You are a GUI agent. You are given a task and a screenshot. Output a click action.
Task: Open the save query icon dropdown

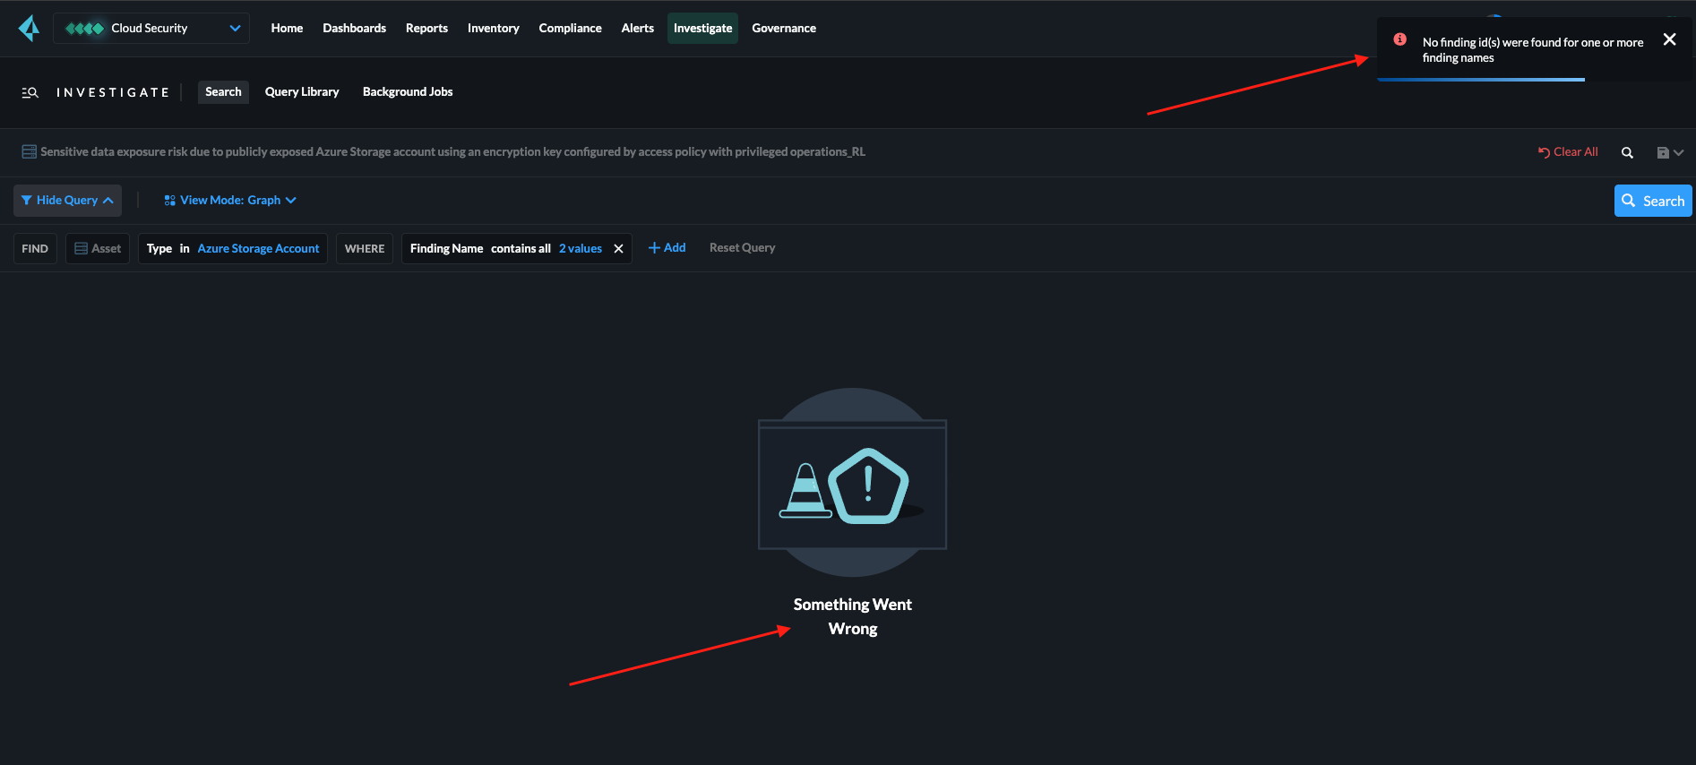(x=1670, y=153)
